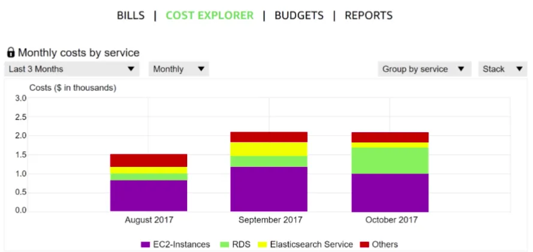Click September 2017 yellow Elasticsearch segment
Screen dimensions: 533x252
point(269,149)
